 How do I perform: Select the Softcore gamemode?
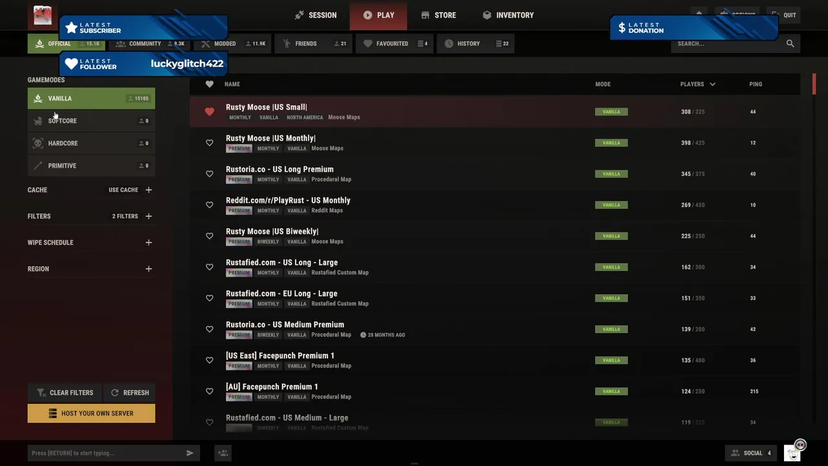tap(91, 121)
